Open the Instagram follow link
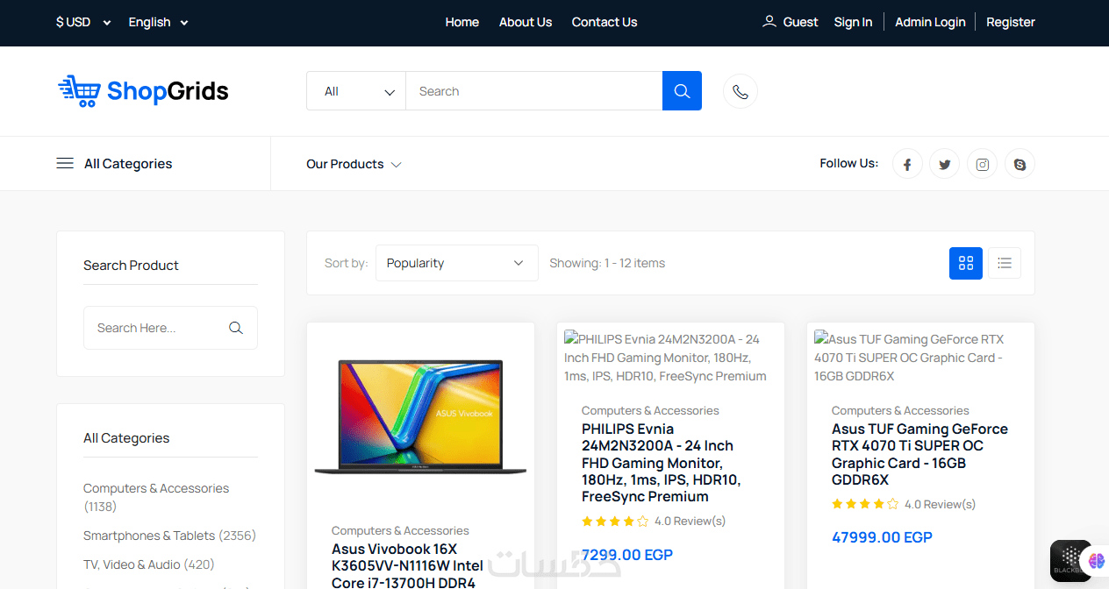Screen dimensions: 1109x589 (x=983, y=164)
